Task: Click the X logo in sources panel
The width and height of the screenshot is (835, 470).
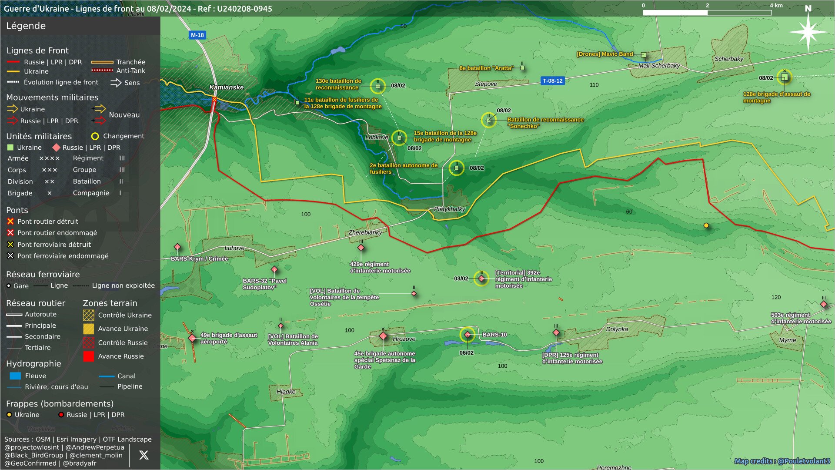Action: click(x=144, y=455)
